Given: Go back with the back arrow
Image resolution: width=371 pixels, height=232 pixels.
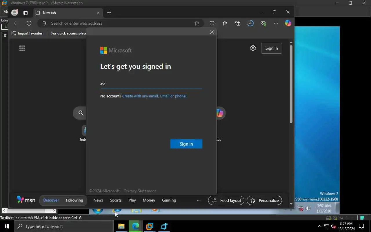Looking at the screenshot, I should click(16, 23).
